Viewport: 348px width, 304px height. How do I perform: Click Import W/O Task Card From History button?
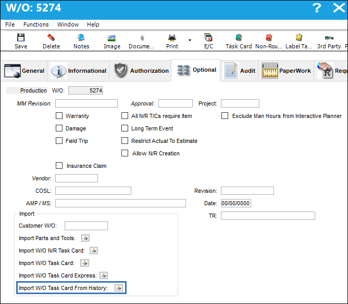click(119, 288)
